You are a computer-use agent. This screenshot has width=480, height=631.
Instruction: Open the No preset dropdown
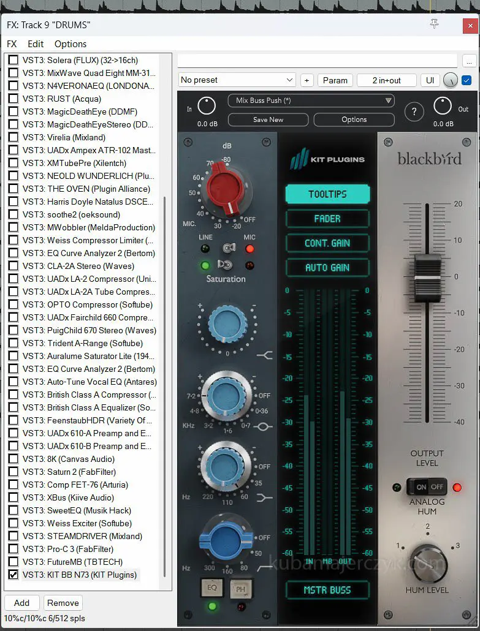[237, 80]
